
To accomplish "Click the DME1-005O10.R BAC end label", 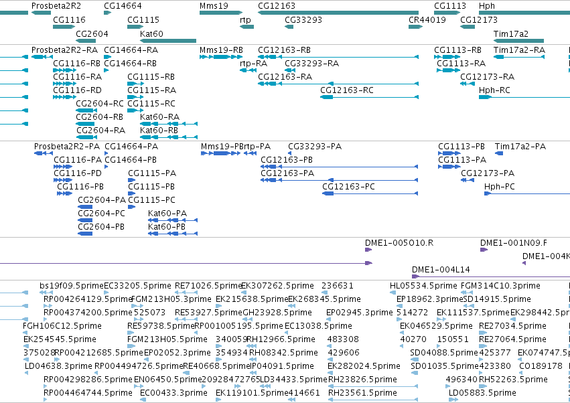I will [399, 243].
